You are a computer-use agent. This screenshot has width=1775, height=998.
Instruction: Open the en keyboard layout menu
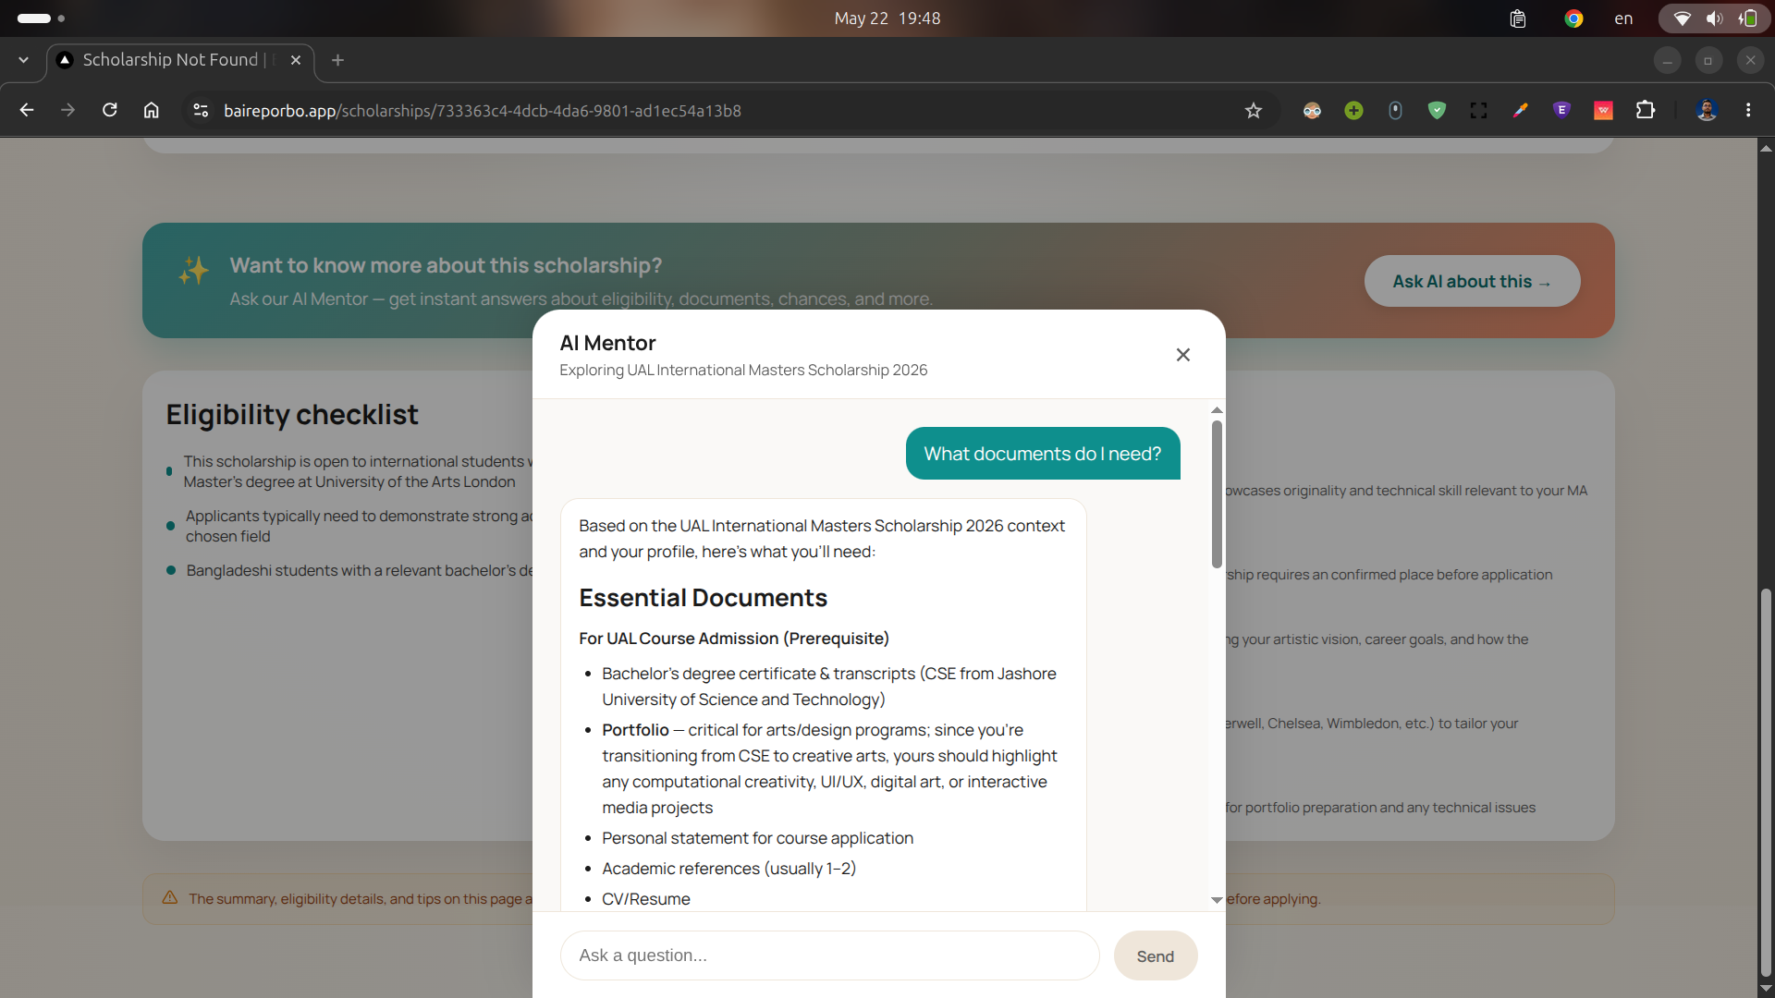point(1623,18)
